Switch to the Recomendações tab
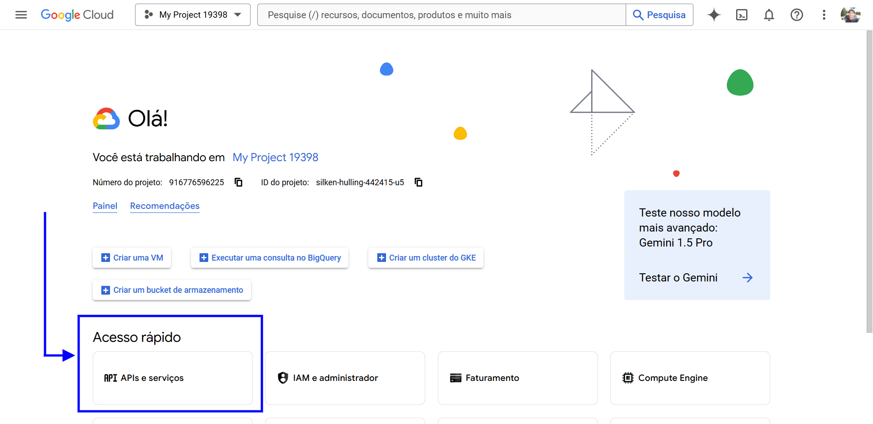 point(165,206)
